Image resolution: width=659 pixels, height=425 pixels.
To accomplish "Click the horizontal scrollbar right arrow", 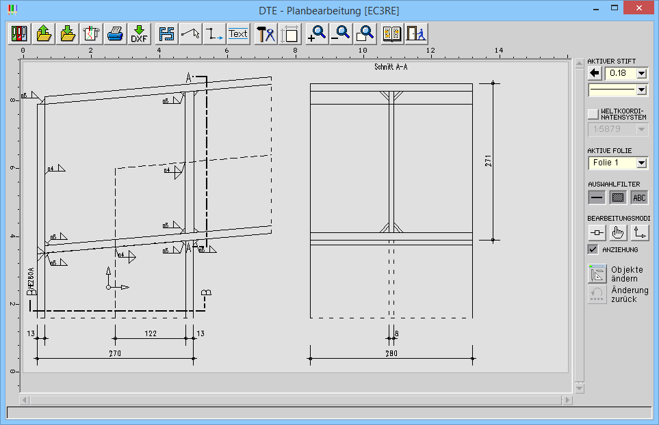I will pos(567,400).
